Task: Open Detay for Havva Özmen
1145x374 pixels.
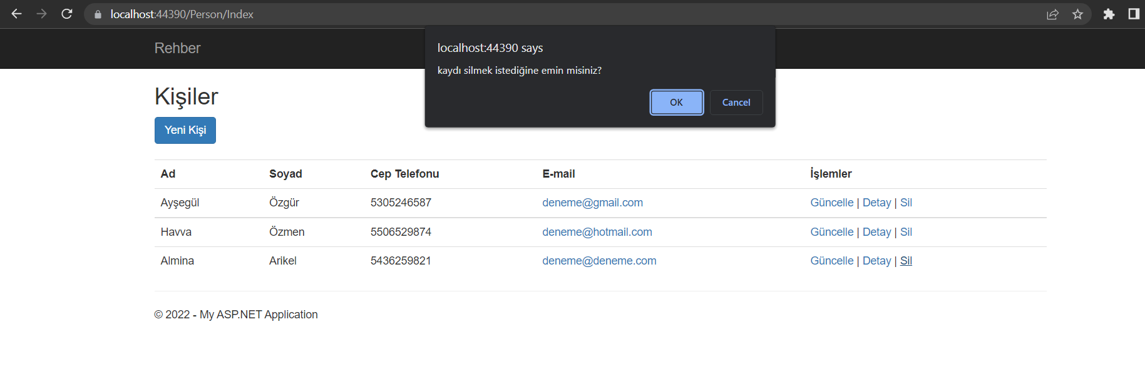Action: click(876, 232)
